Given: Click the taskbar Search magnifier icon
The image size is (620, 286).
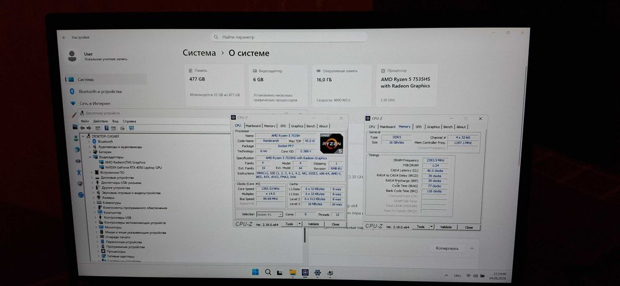Looking at the screenshot, I should 268,272.
